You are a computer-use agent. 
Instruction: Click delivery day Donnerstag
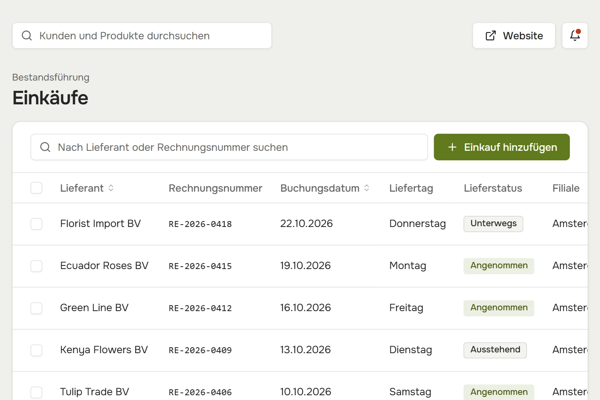pos(417,224)
